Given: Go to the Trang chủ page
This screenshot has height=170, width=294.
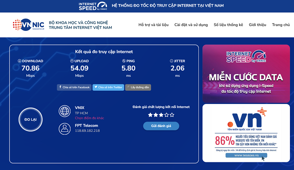Looking at the screenshot, I should pos(281,25).
